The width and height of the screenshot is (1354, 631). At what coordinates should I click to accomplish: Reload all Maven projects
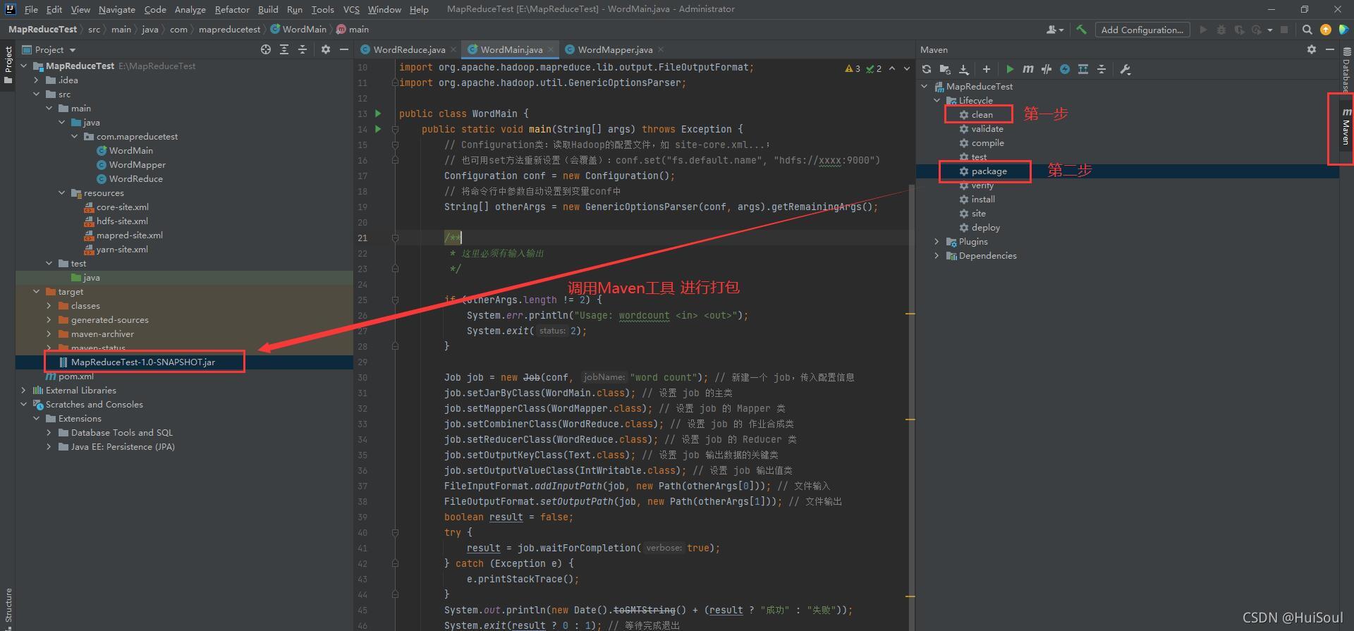927,69
